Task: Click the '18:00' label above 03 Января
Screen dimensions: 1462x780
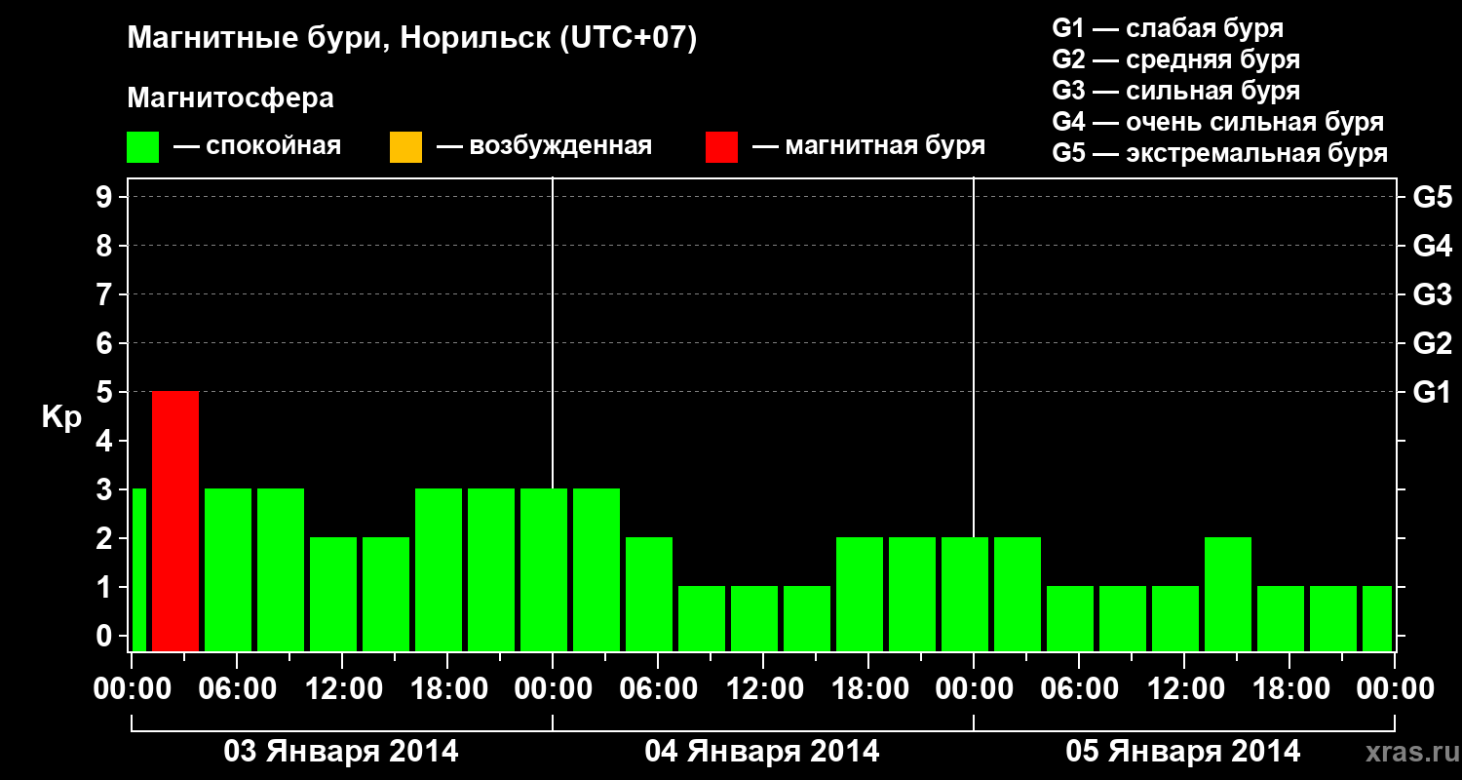Action: [x=447, y=689]
